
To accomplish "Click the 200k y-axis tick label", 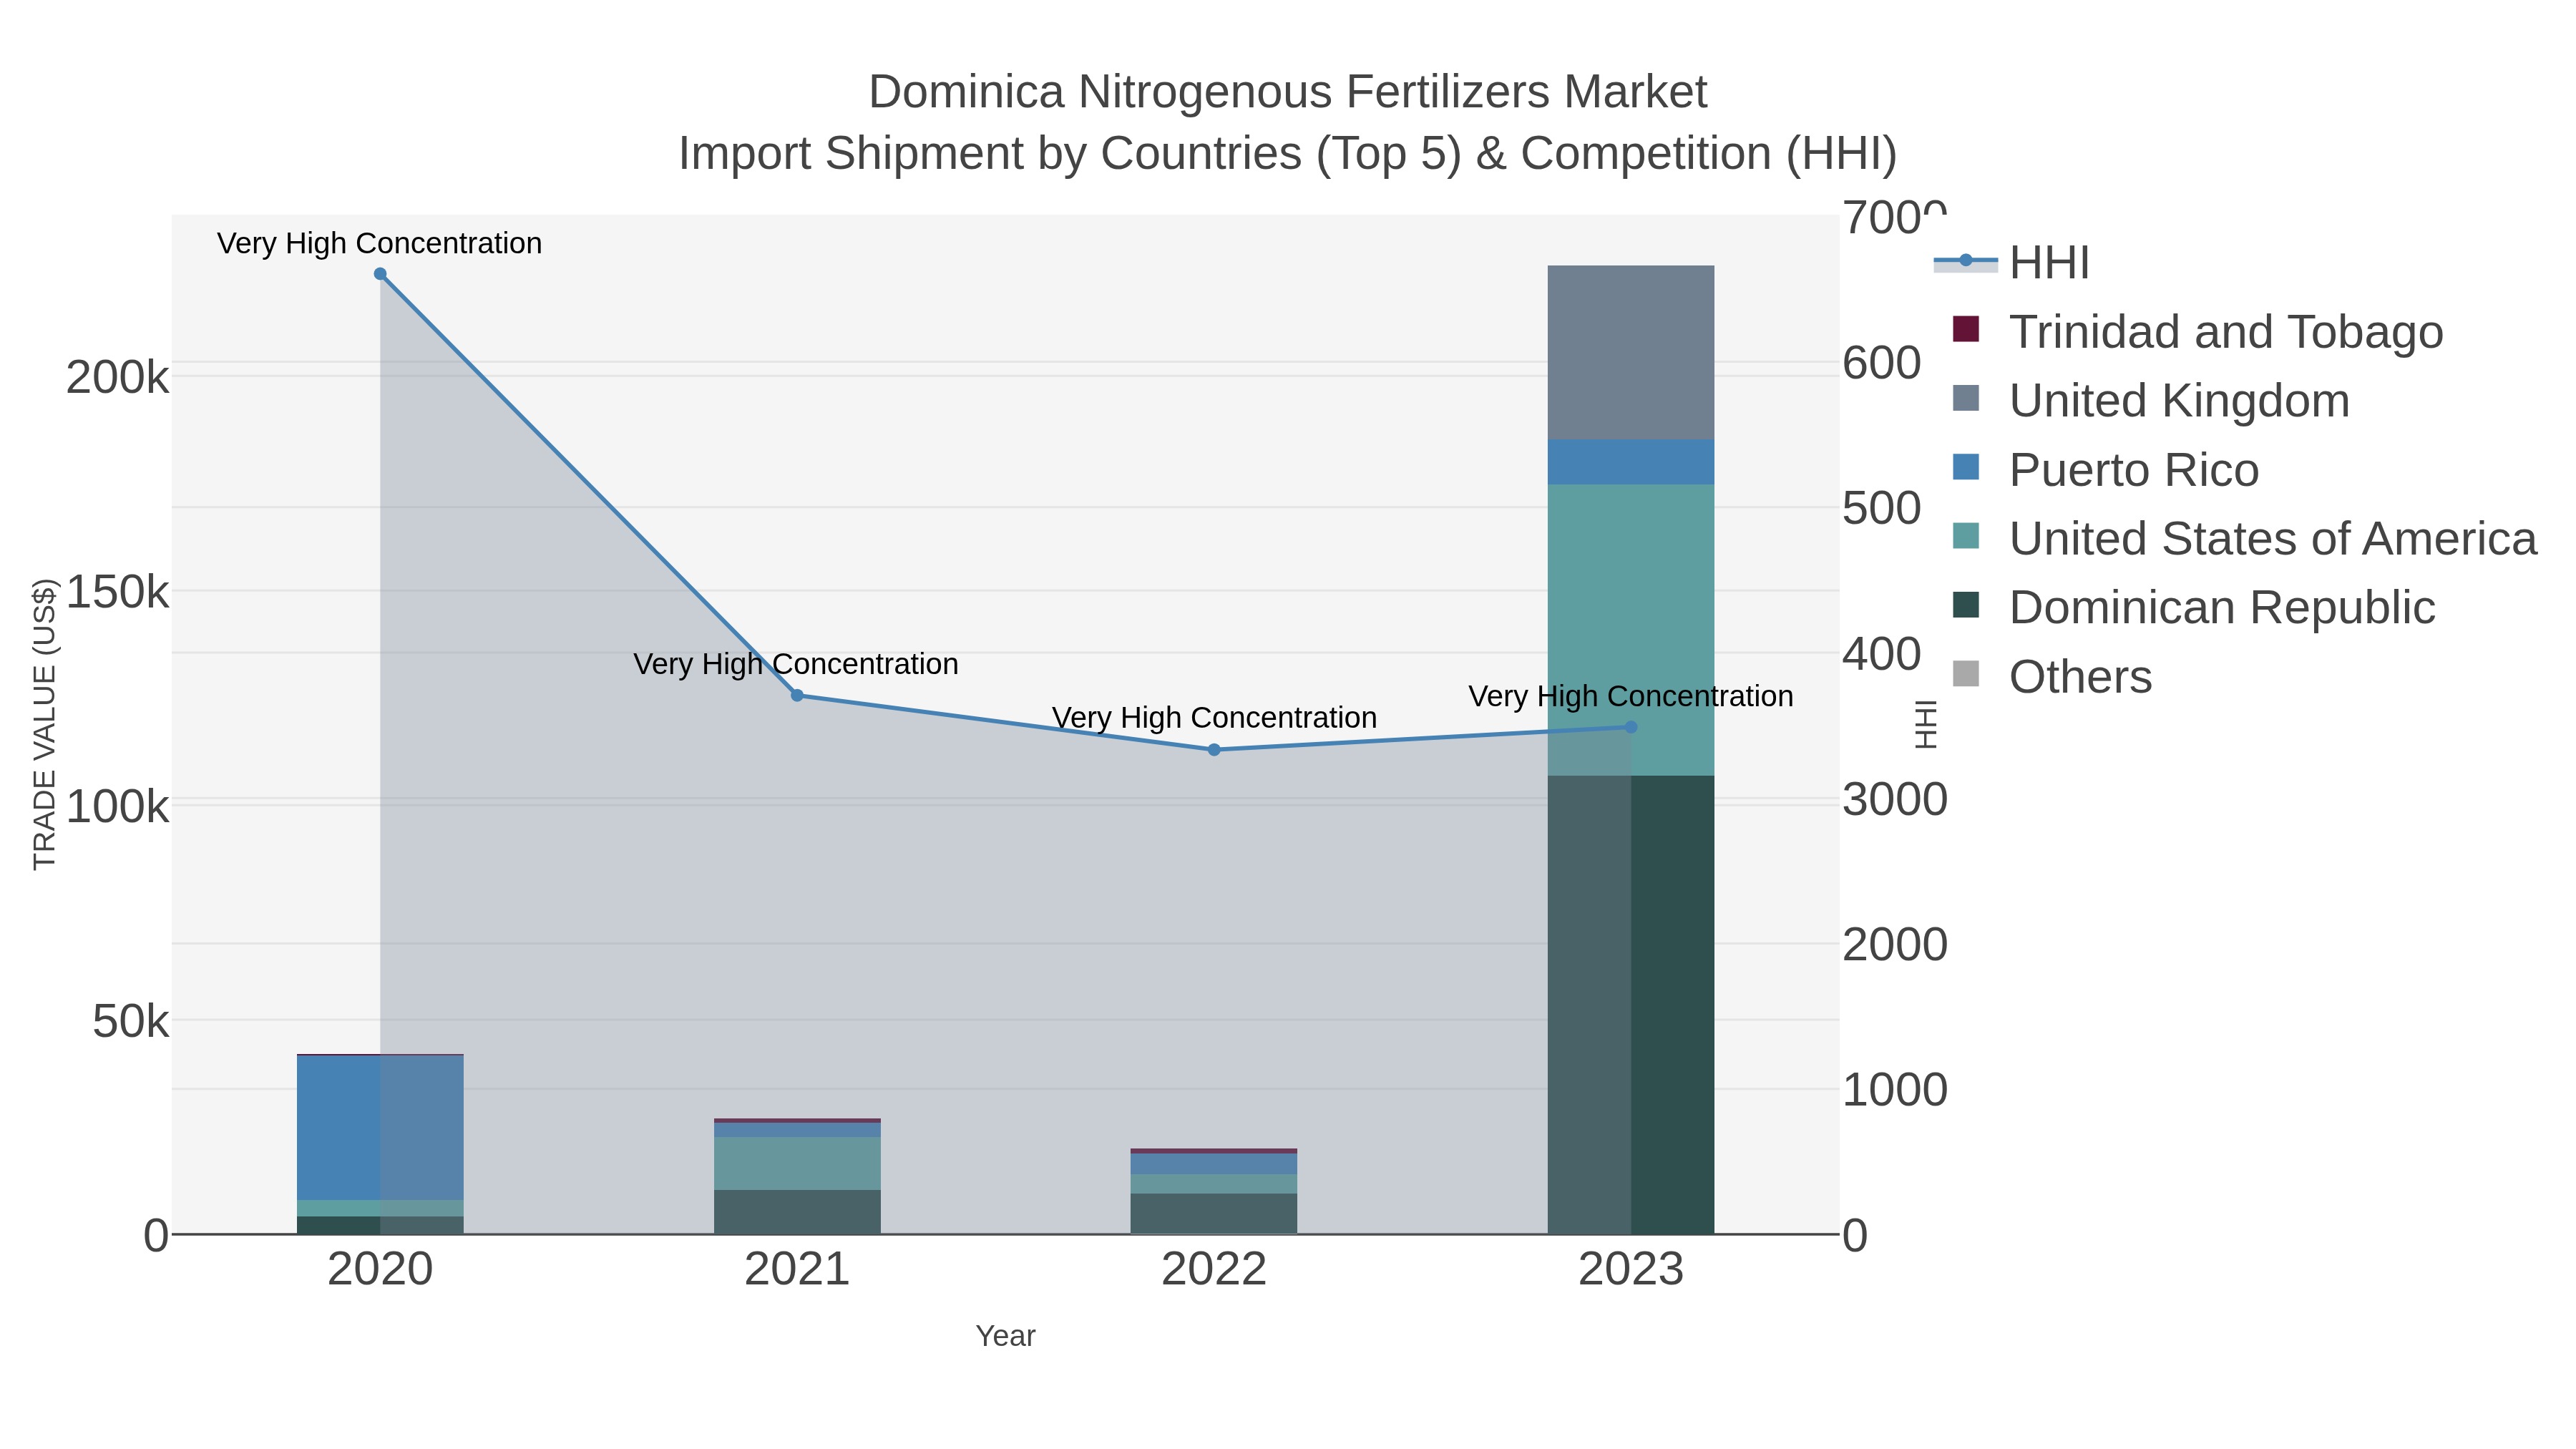I will click(118, 378).
